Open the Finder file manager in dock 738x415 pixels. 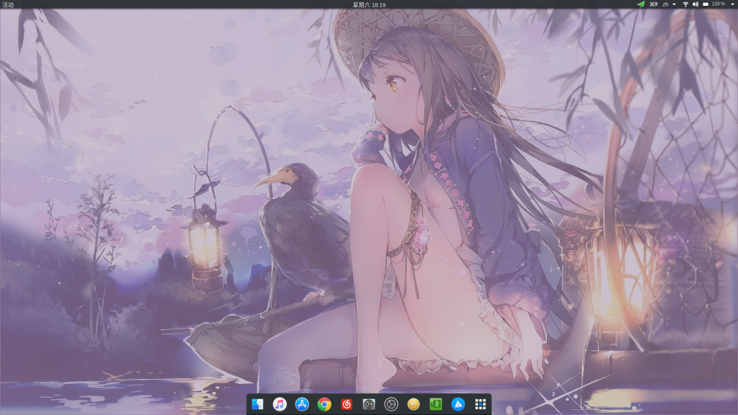(258, 404)
